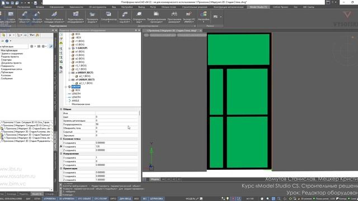Pin the equipment editor panel via pushpin icon
This screenshot has height=201, width=358.
136,30
